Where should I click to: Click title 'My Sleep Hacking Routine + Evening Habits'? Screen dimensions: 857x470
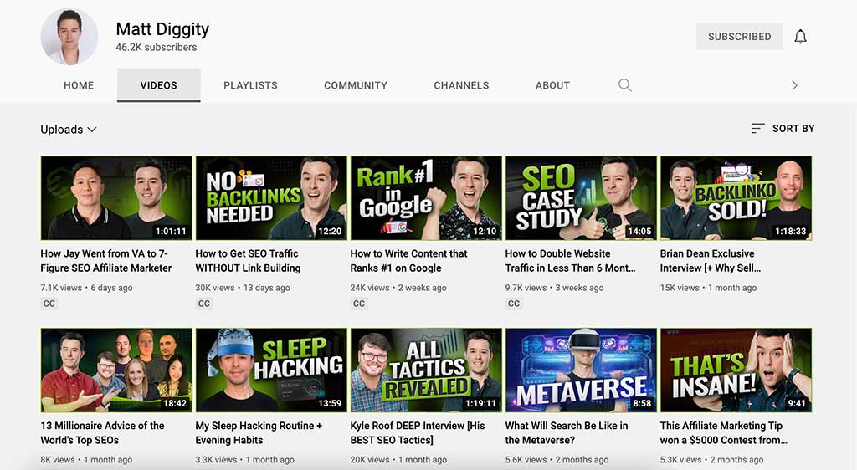coord(259,433)
